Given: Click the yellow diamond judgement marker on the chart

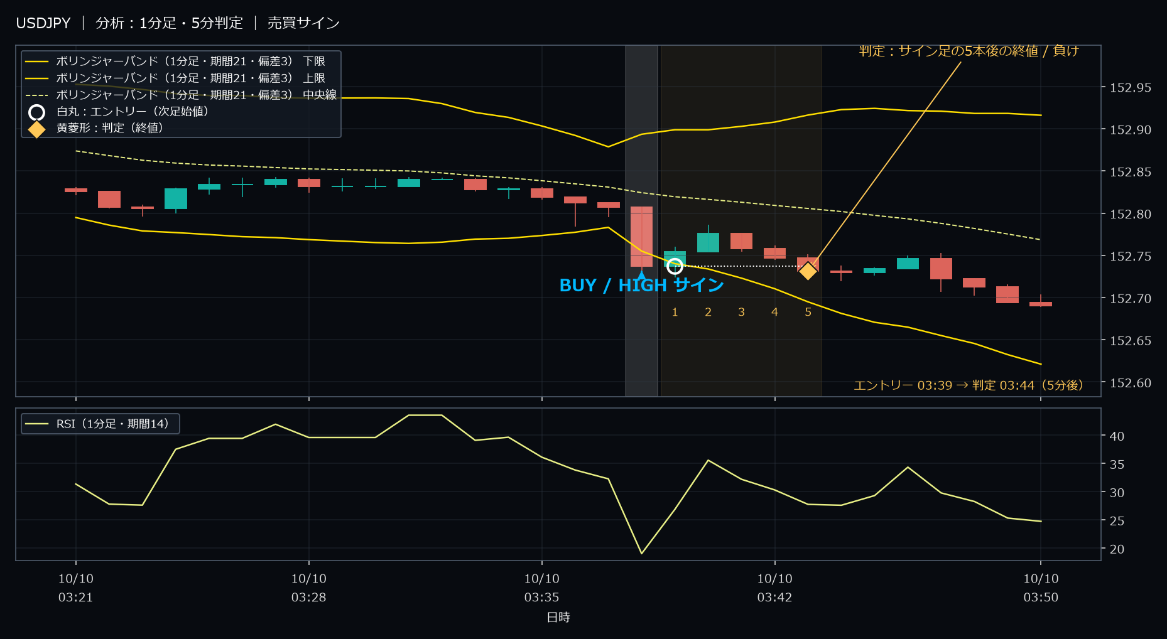Looking at the screenshot, I should 808,271.
